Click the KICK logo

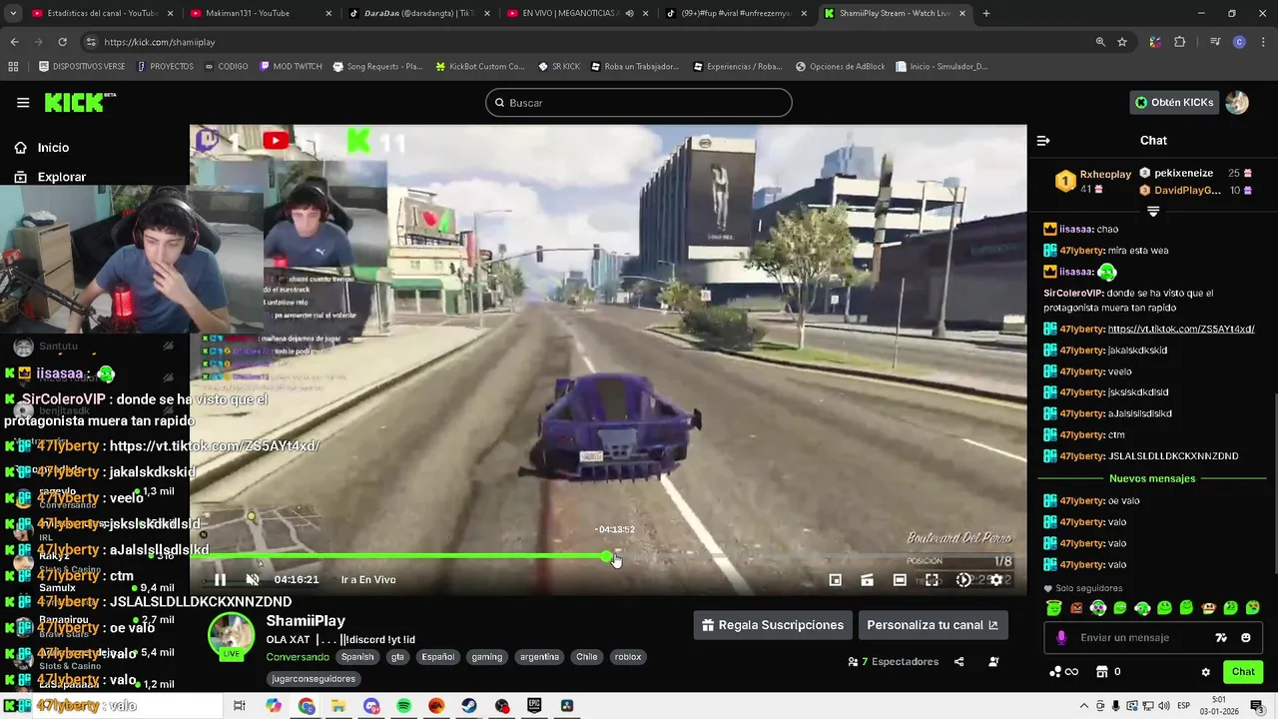[80, 102]
